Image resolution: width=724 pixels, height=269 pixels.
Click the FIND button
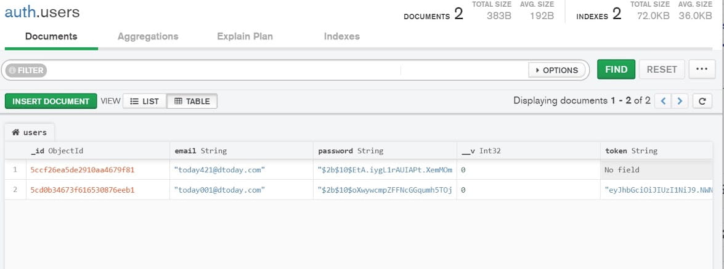pos(616,69)
